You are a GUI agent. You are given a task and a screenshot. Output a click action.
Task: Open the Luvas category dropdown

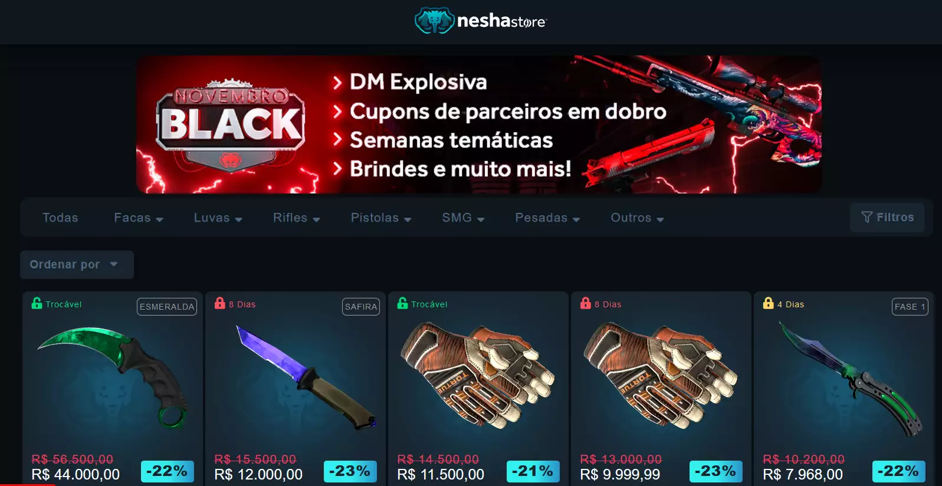(x=218, y=218)
